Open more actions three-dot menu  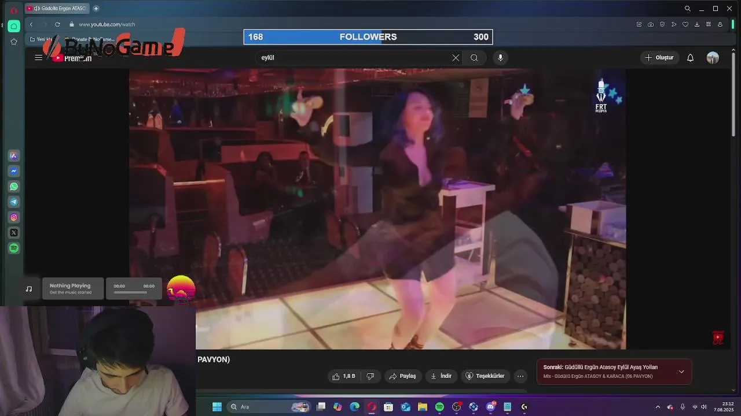coord(520,376)
